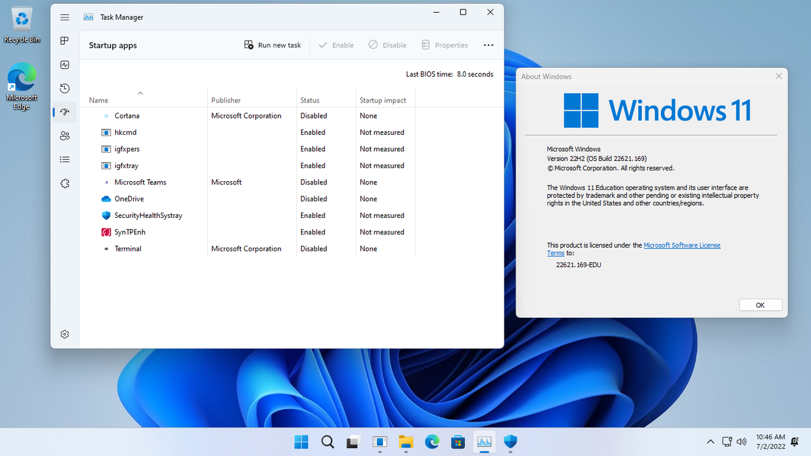Show hidden system tray icons chevron
The height and width of the screenshot is (456, 811).
pos(710,442)
